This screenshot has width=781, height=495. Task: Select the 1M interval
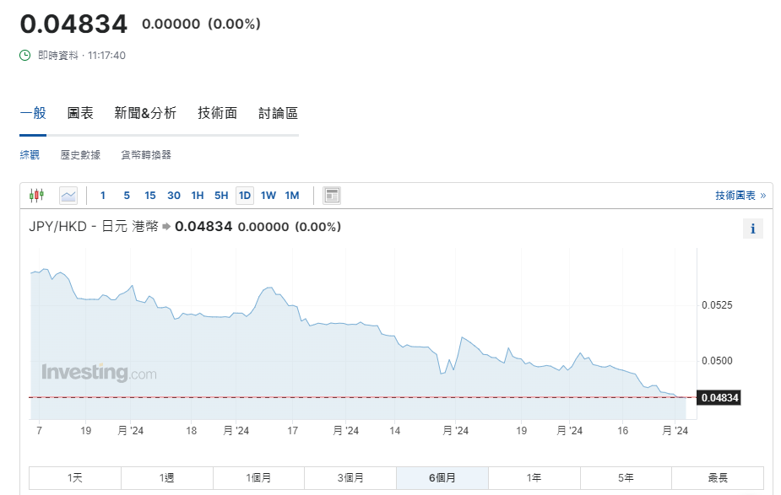(292, 196)
